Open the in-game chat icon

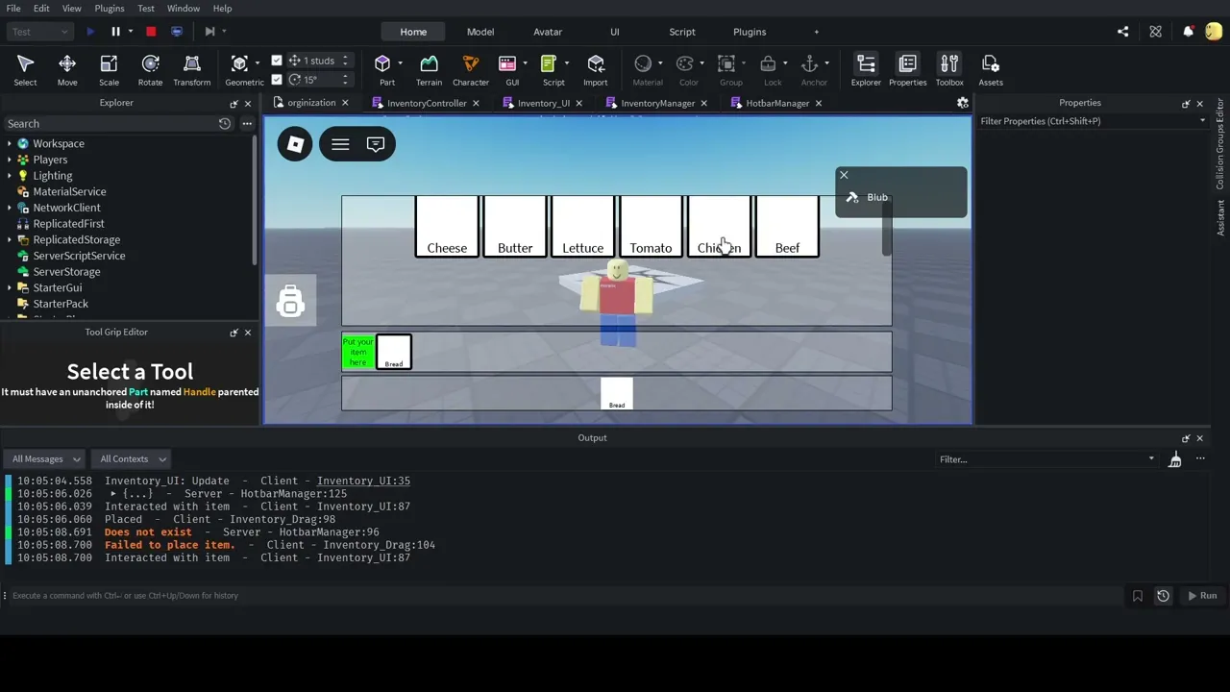[x=376, y=144]
